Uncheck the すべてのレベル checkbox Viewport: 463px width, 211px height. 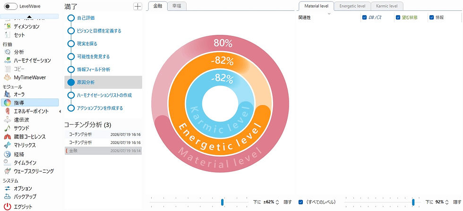click(301, 202)
